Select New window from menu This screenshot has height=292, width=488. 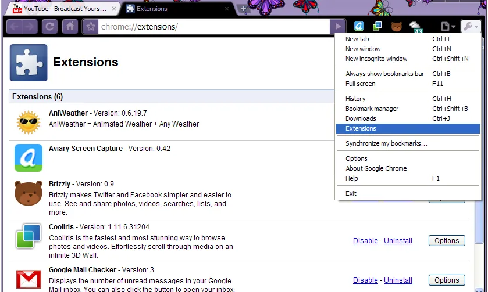pyautogui.click(x=408, y=49)
